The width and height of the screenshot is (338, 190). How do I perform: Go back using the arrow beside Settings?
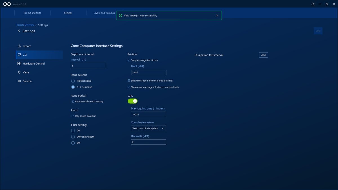(x=19, y=31)
